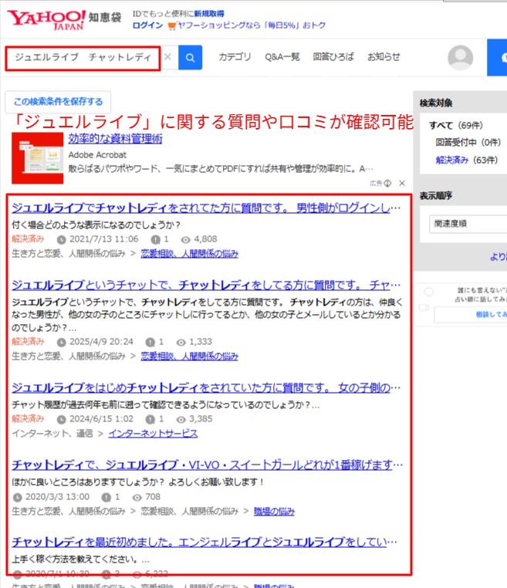The height and width of the screenshot is (588, 507).
Task: Open the 関連度順 sort dropdown
Action: (468, 224)
